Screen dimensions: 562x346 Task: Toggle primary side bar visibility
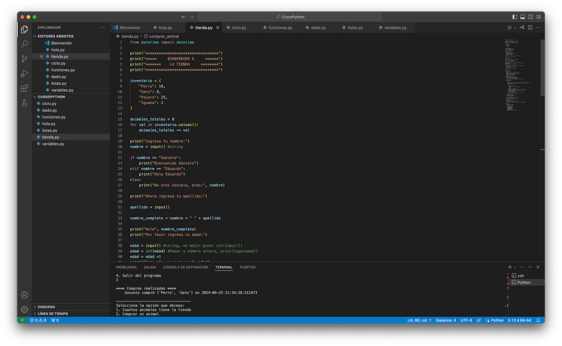(515, 17)
